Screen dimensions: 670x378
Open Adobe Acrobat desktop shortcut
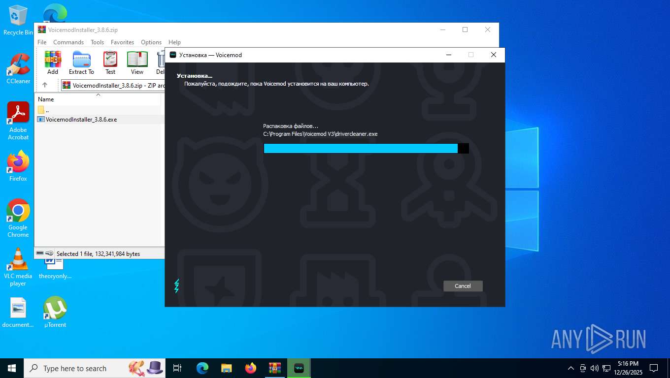point(18,121)
